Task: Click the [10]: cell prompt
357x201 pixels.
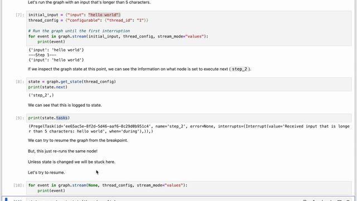Action: 18,185
